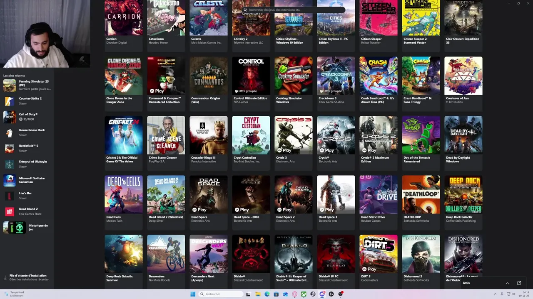Select Citizen Sleeper pink cover
This screenshot has width=533, height=299.
[x=378, y=17]
